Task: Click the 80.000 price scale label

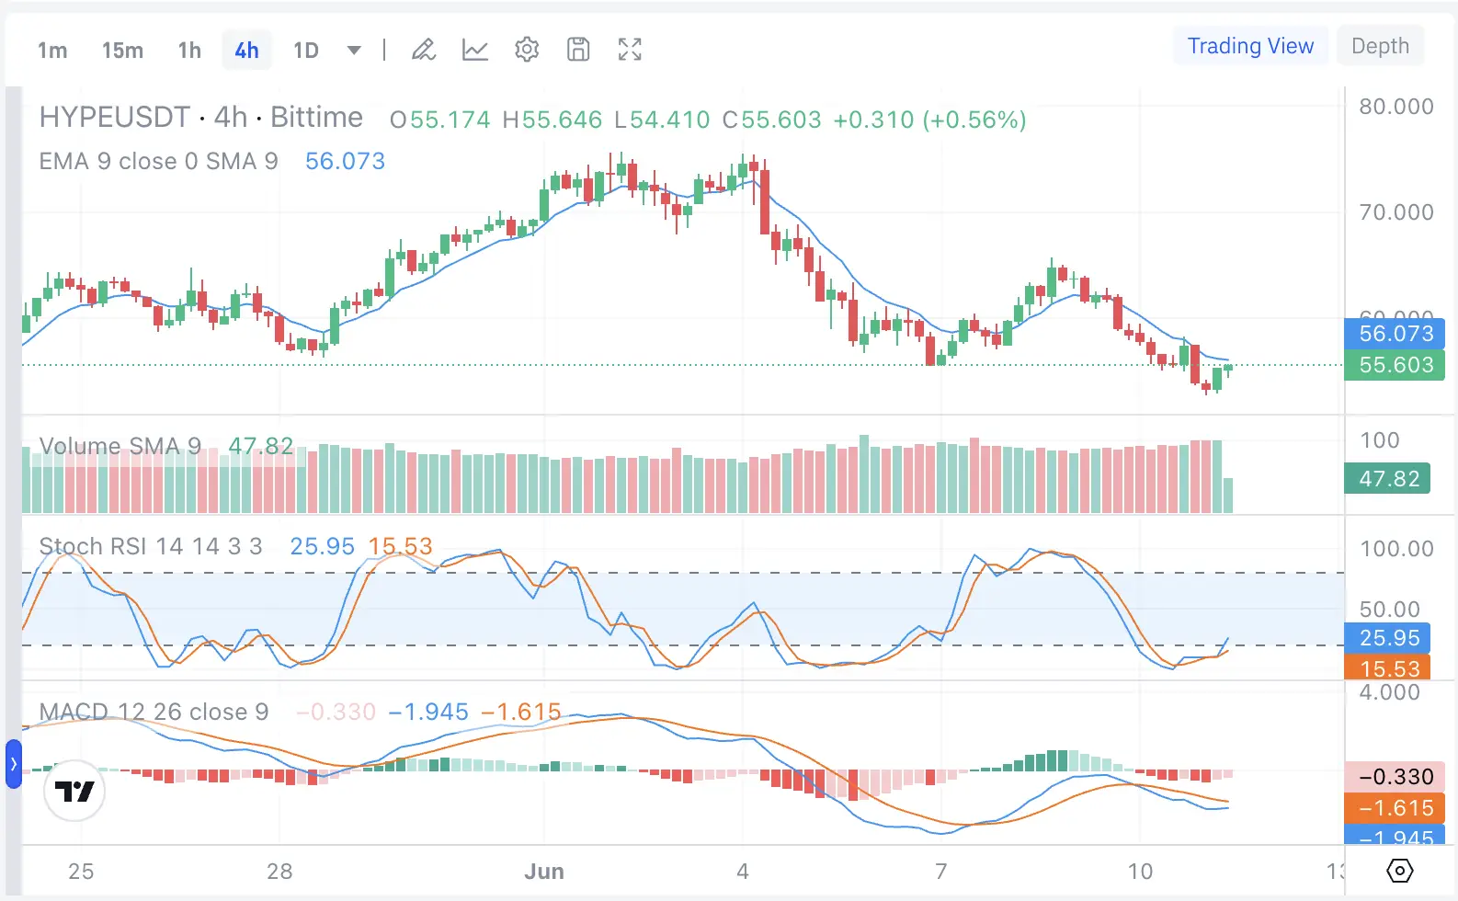Action: [x=1396, y=107]
